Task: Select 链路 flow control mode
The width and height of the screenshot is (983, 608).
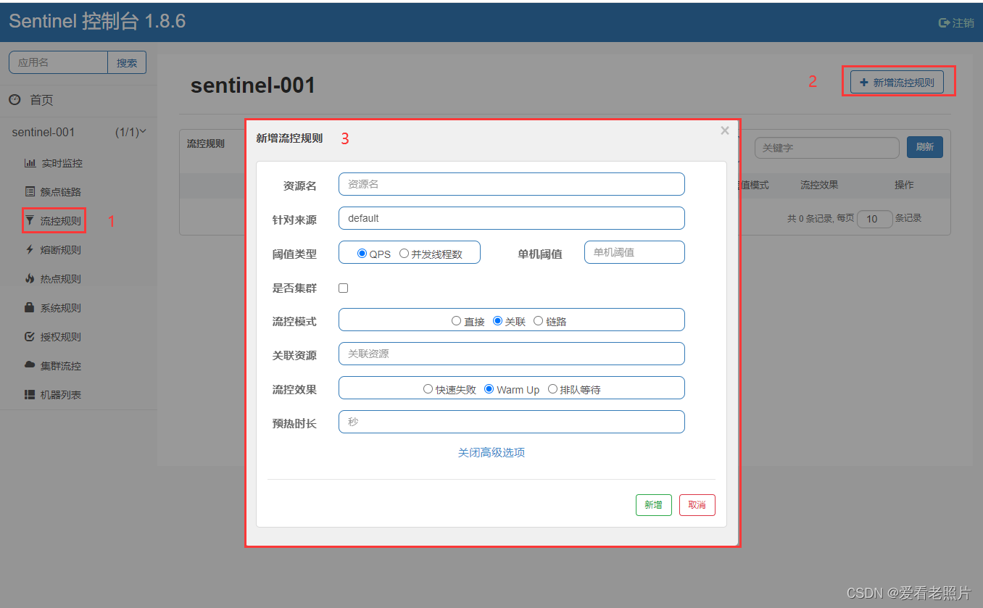Action: (x=538, y=320)
